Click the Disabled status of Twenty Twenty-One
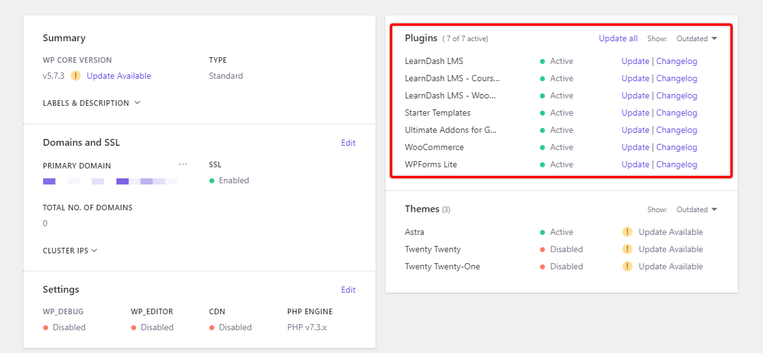 (562, 266)
